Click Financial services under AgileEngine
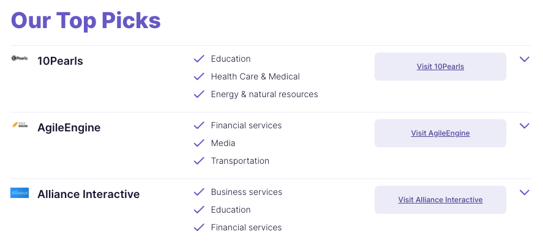This screenshot has width=543, height=242. 246,125
